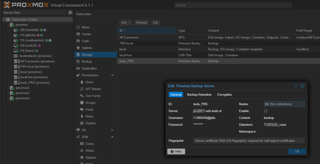Select the proxmox node server icon

point(12,25)
